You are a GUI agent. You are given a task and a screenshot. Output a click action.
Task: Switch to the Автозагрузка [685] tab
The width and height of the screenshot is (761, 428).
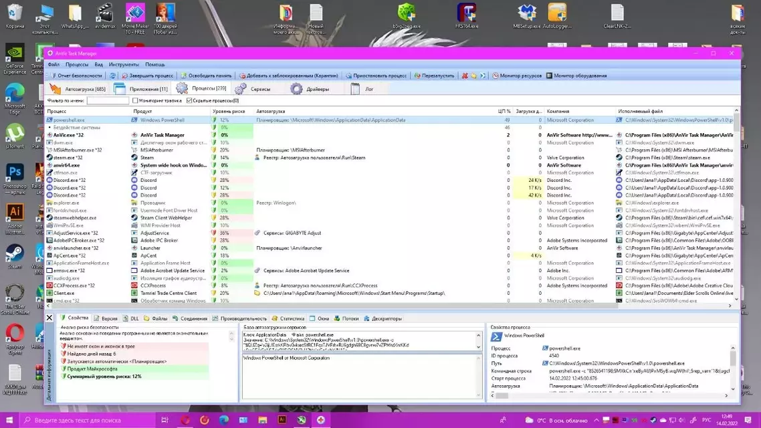coord(78,89)
